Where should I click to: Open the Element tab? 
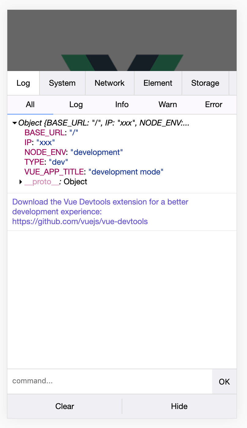point(158,83)
